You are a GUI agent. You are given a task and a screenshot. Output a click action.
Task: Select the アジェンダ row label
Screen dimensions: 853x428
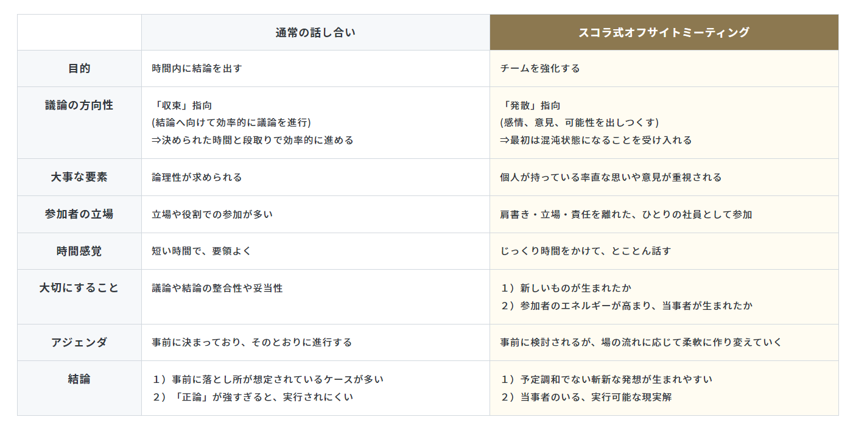(79, 342)
